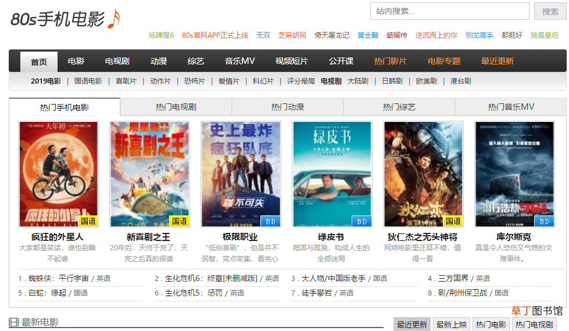
Task: Select the 科幻片 sub-nav link
Action: [x=263, y=81]
